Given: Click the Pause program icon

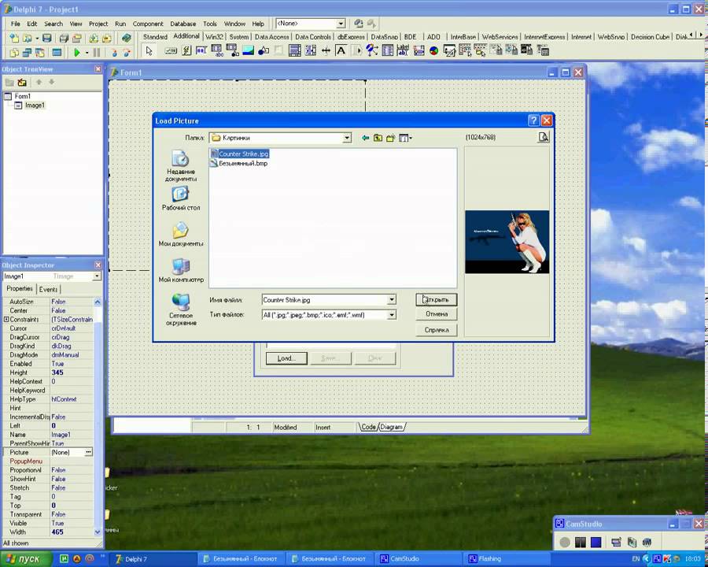Looking at the screenshot, I should 97,53.
